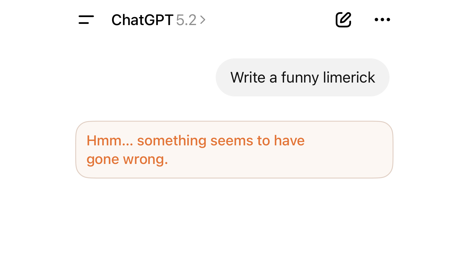Select the ChatGPT title in the header
469x263 pixels.
142,20
